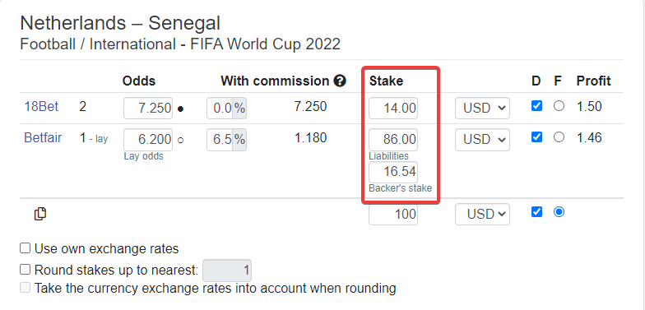Viewport: 645px width, 310px height.
Task: Click the 18Bet odds field showing 7.250
Action: pyautogui.click(x=148, y=109)
